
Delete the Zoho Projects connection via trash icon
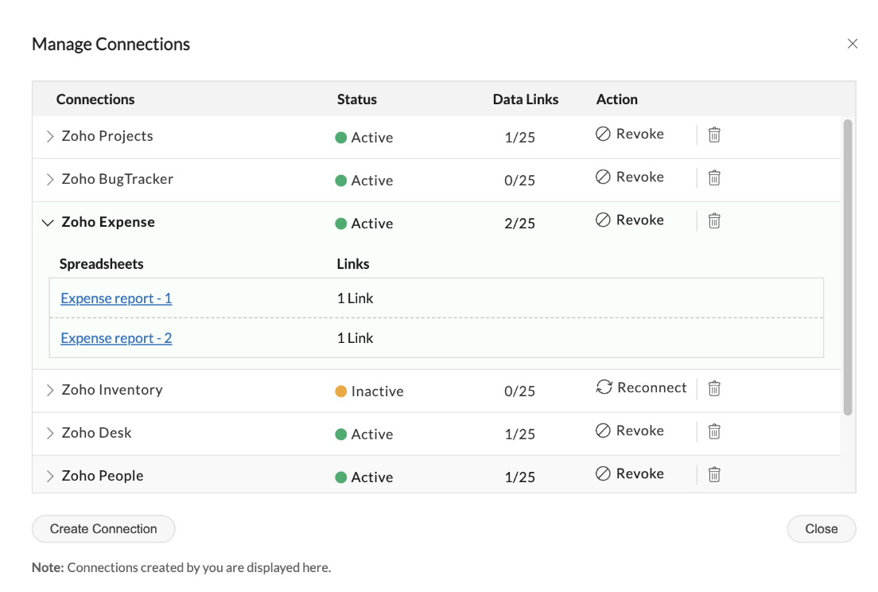(714, 134)
